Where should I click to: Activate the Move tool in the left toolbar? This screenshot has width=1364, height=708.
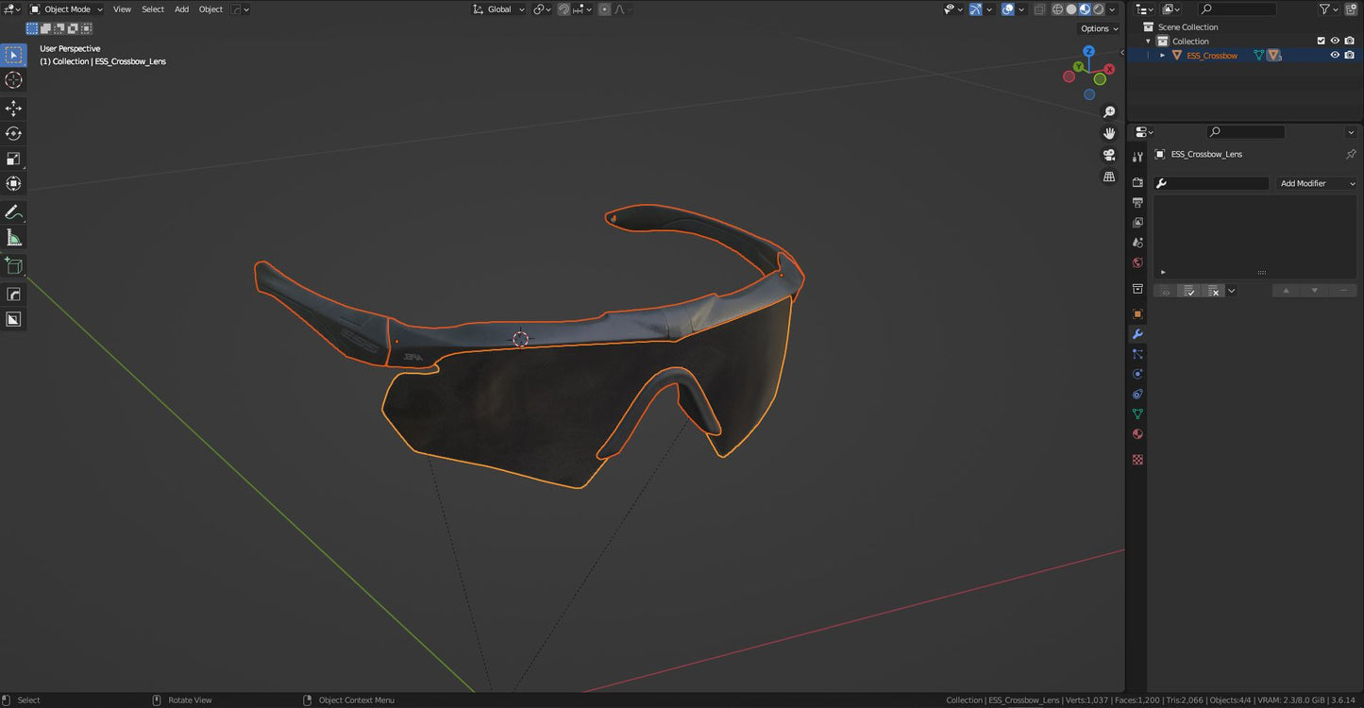(x=13, y=108)
